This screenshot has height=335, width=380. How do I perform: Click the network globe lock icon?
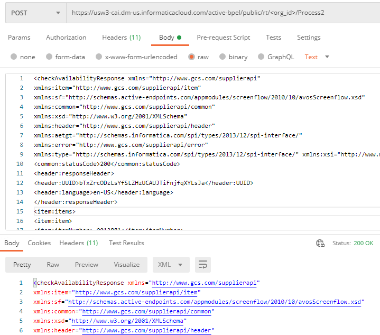pyautogui.click(x=320, y=243)
